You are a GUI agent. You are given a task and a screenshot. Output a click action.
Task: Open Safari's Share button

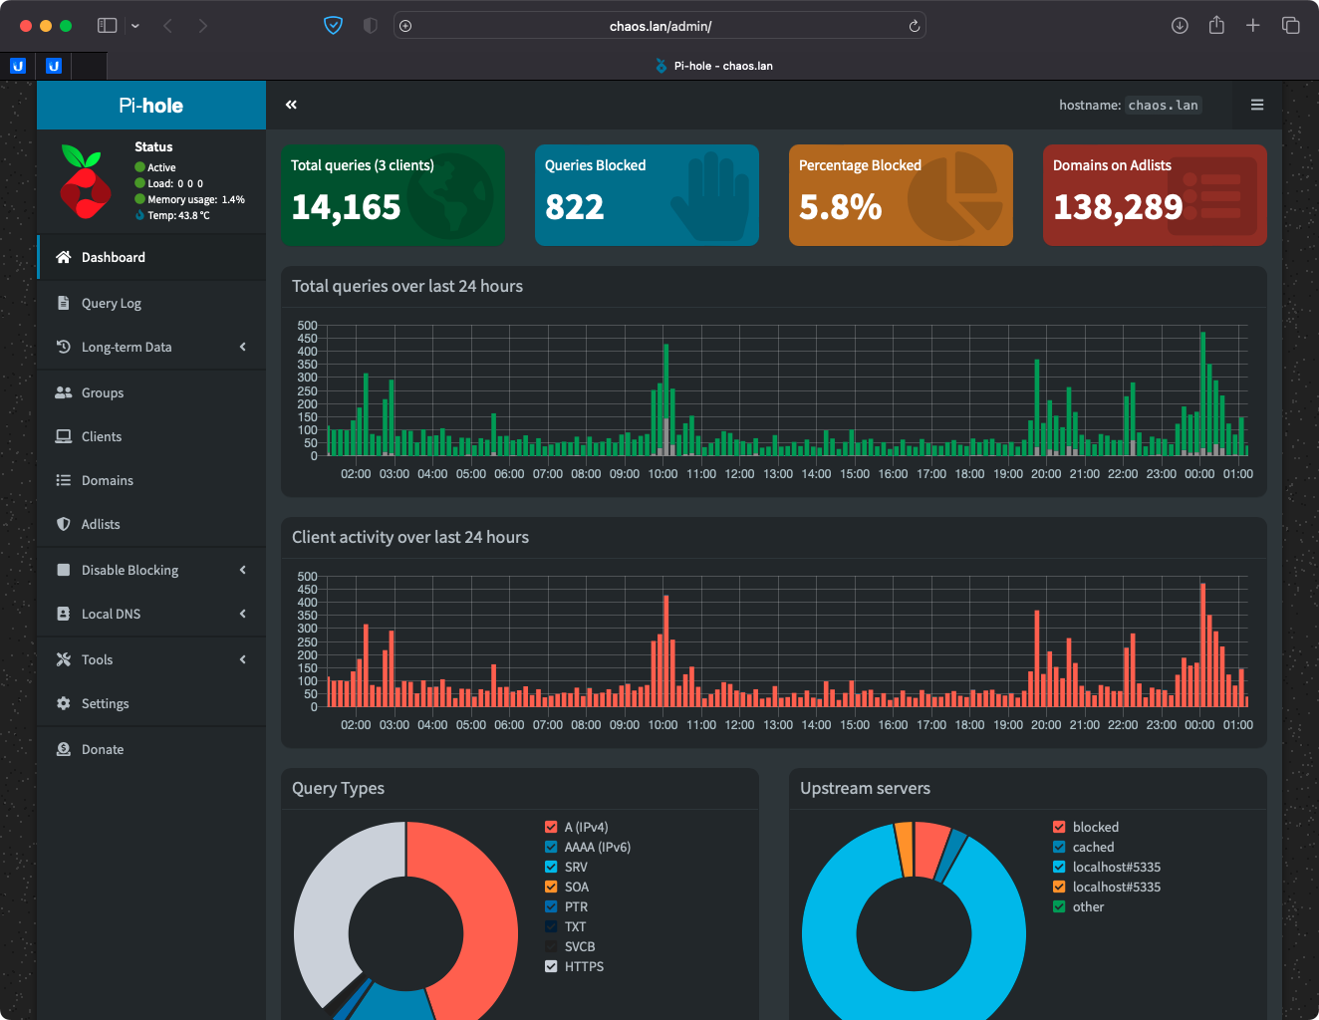(x=1216, y=26)
